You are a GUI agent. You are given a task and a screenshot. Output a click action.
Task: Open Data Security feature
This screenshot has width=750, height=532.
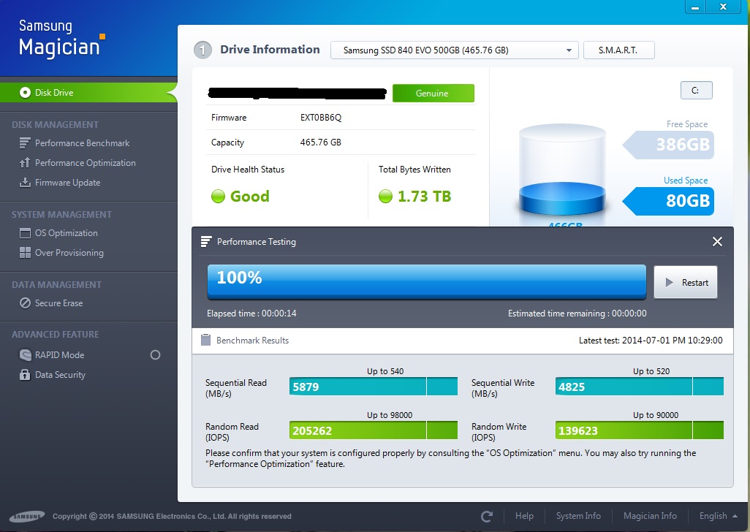pos(60,375)
